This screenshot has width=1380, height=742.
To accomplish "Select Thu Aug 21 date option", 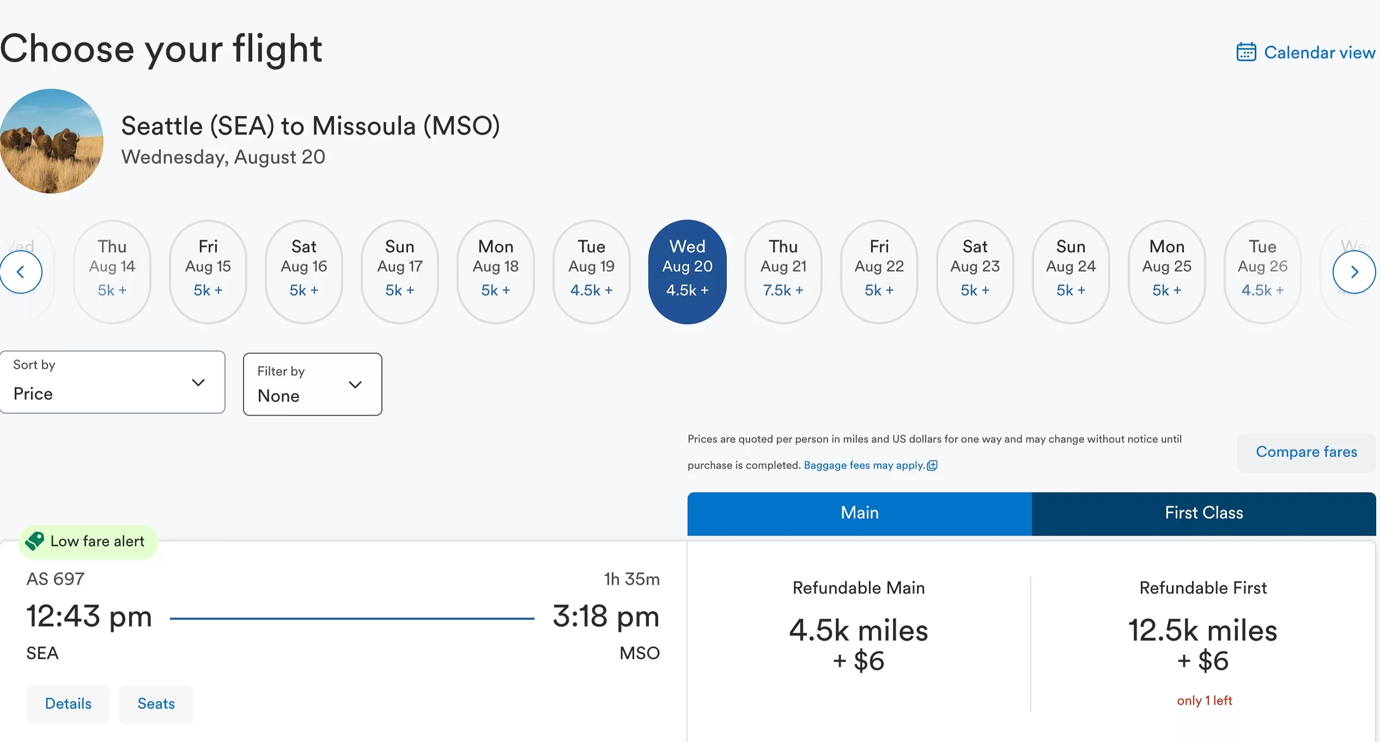I will 783,271.
